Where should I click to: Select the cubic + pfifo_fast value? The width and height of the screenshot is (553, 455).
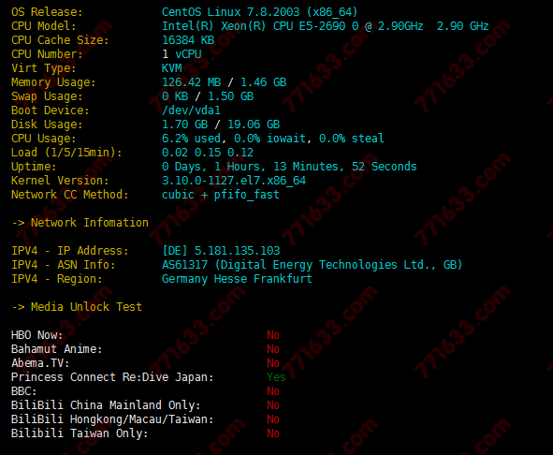221,195
